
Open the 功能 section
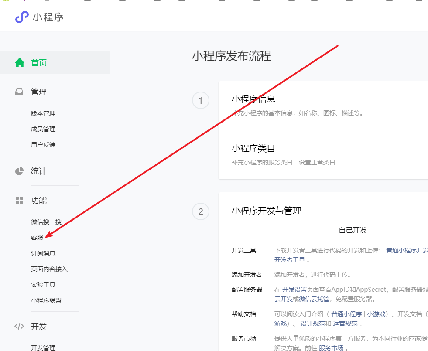39,201
